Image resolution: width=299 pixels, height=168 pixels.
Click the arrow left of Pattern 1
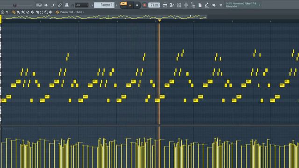(x=92, y=5)
